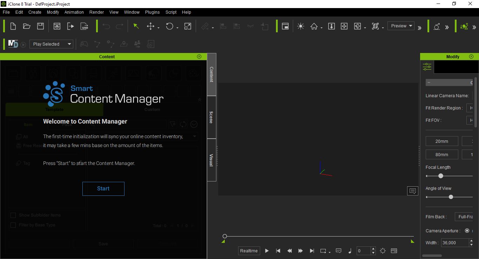The image size is (479, 259).
Task: Click the Home view house icon
Action: 314,26
